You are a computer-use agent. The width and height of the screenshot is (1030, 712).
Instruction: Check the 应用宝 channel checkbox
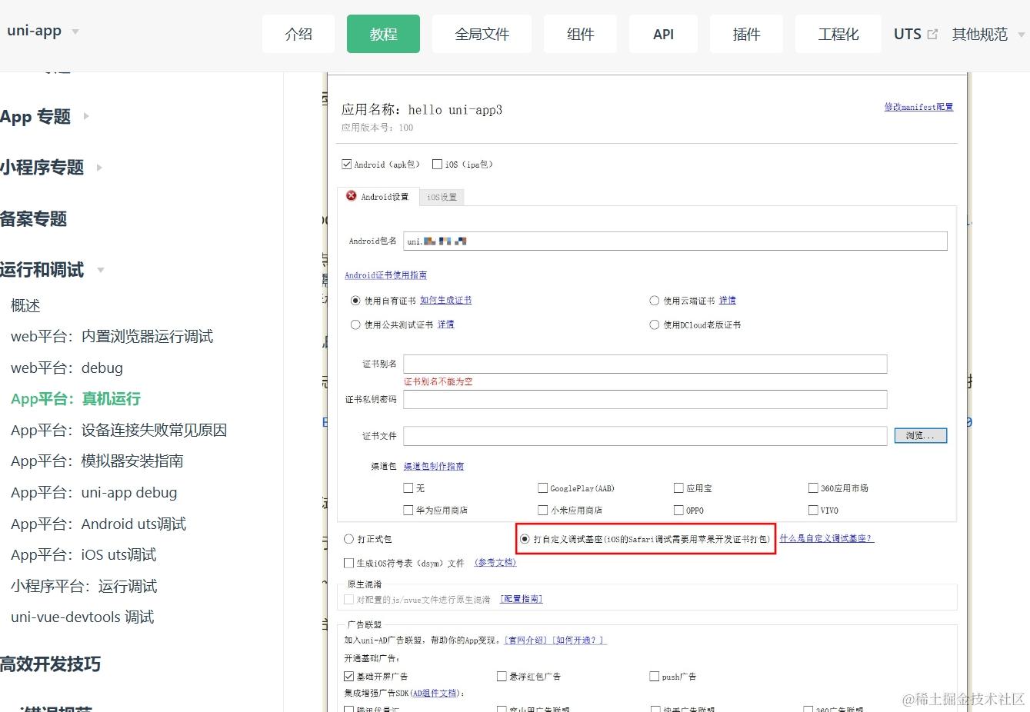coord(678,487)
